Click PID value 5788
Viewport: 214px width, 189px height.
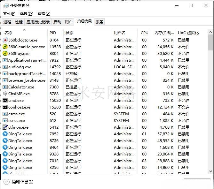click(x=54, y=94)
